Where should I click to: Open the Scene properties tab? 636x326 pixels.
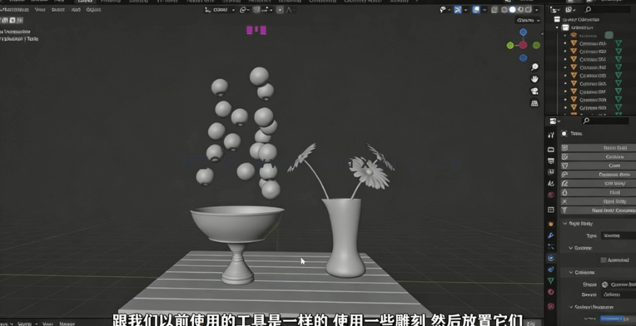coord(550,184)
